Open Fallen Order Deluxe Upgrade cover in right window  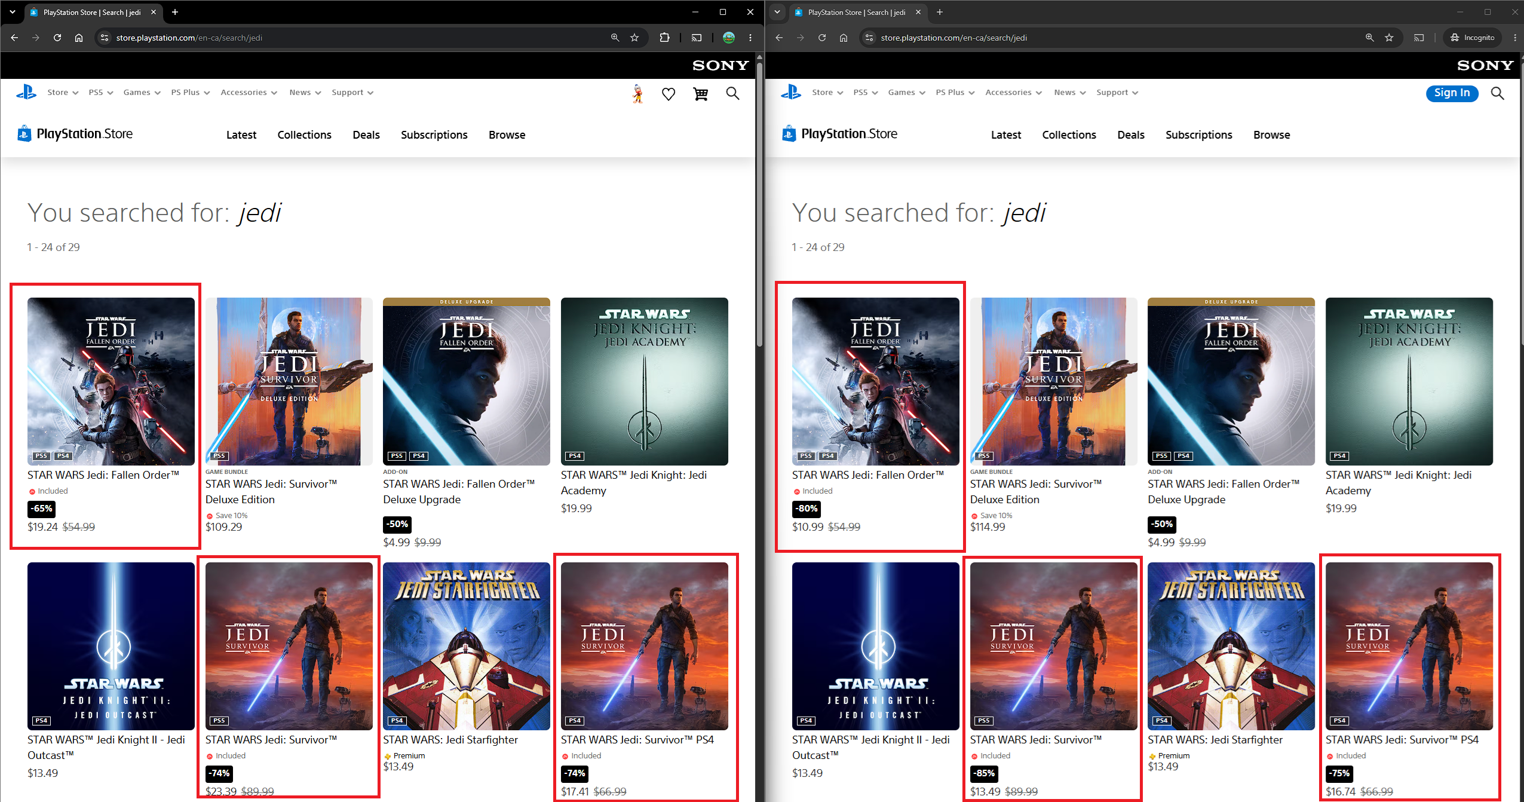click(1231, 381)
